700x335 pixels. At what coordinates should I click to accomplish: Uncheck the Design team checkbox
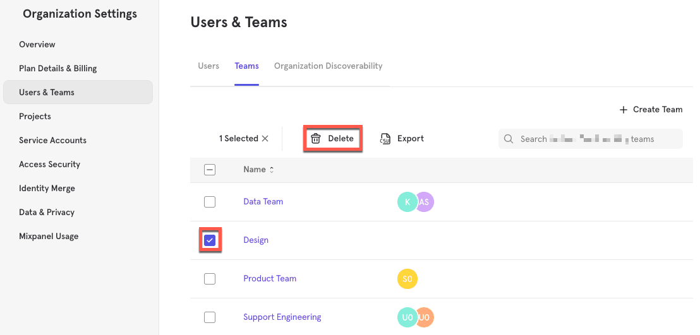coord(210,240)
